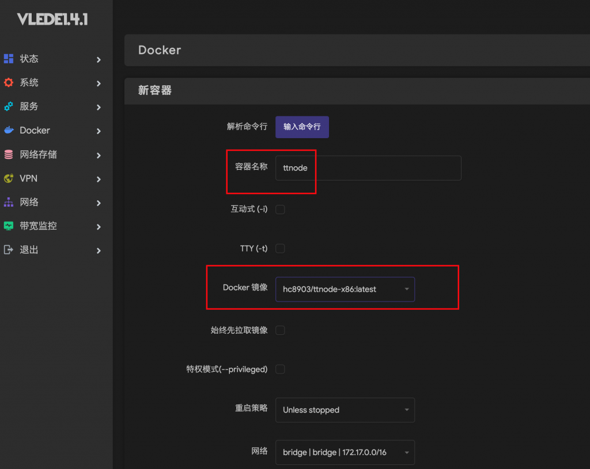Viewport: 590px width, 469px height.
Task: Open the 网络 bridge dropdown
Action: [x=345, y=452]
